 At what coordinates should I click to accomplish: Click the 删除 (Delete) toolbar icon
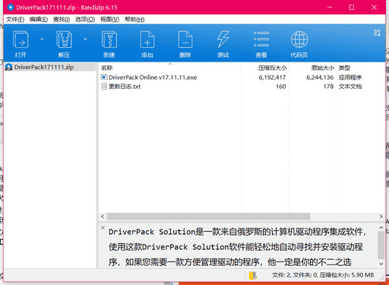click(x=185, y=40)
